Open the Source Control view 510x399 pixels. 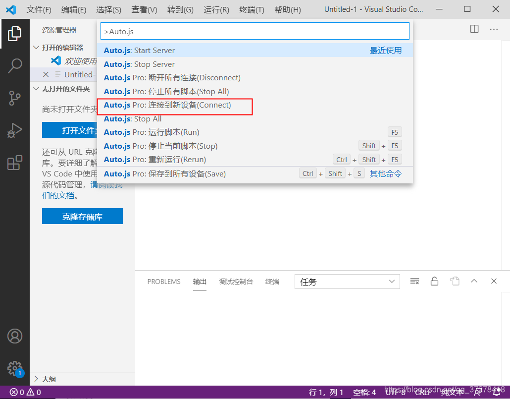15,98
